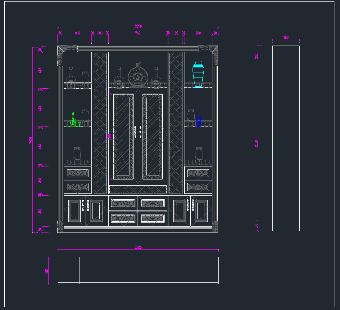Click the large round decanter on the center shelf
Viewport: 340px width, 310px height.
click(138, 74)
